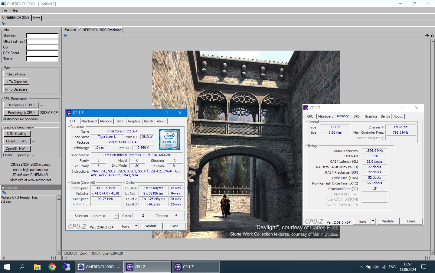Click the triangle icon beside the move cross
The image size is (435, 273).
[432, 35]
